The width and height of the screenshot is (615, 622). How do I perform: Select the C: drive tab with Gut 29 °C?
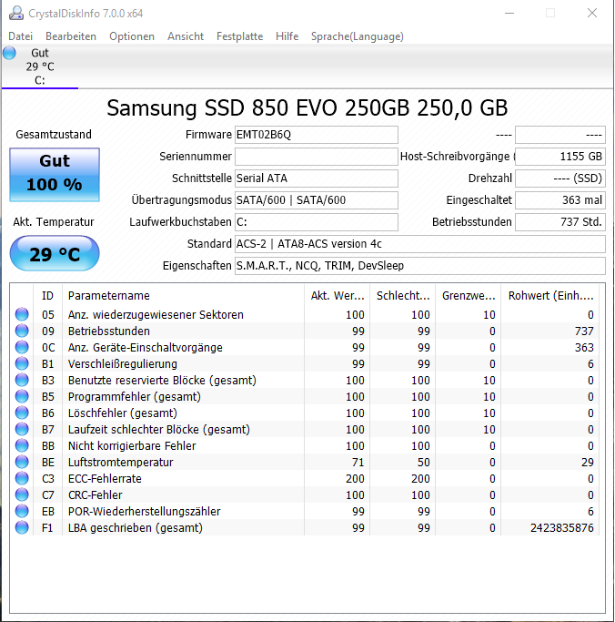[x=40, y=66]
